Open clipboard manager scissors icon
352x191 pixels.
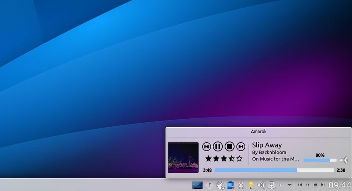click(241, 185)
